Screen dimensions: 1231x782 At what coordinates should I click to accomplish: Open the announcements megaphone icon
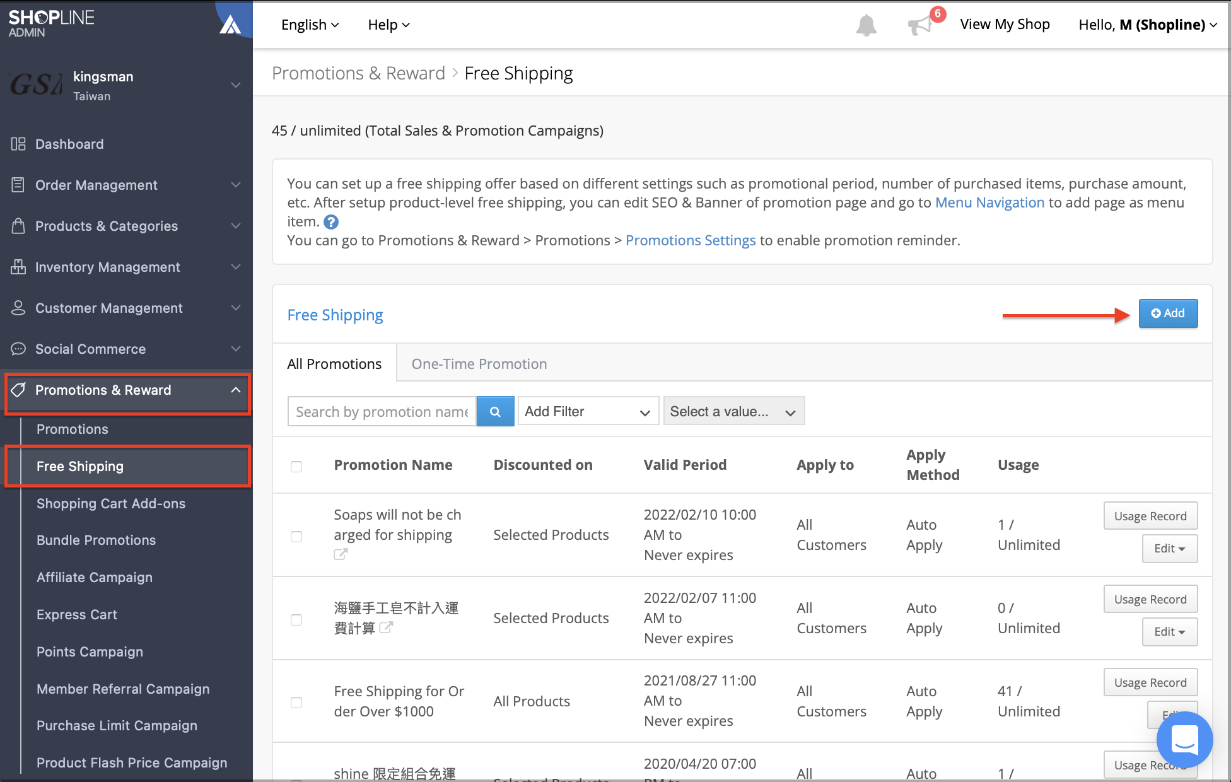[921, 25]
